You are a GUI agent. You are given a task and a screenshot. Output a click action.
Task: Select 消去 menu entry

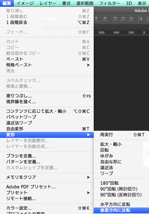(x=47, y=71)
